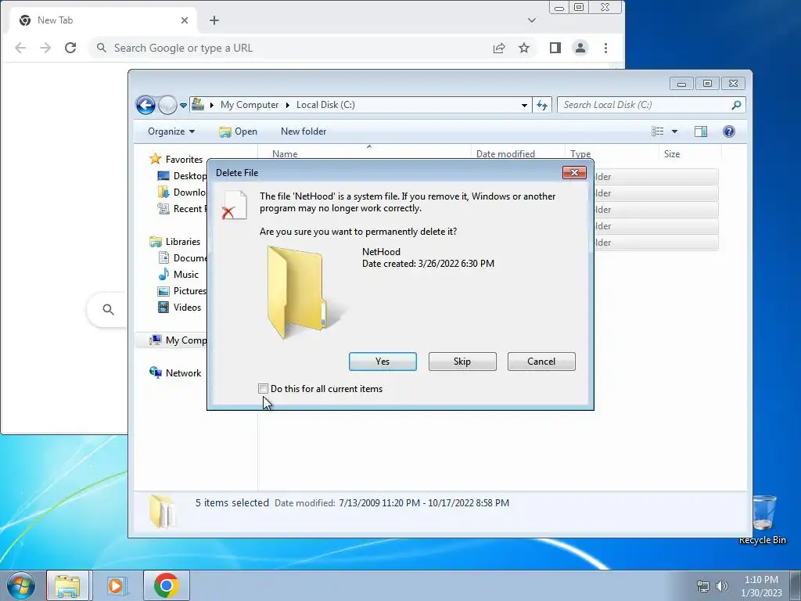Open the Windows Start menu
The image size is (801, 601).
[x=21, y=585]
